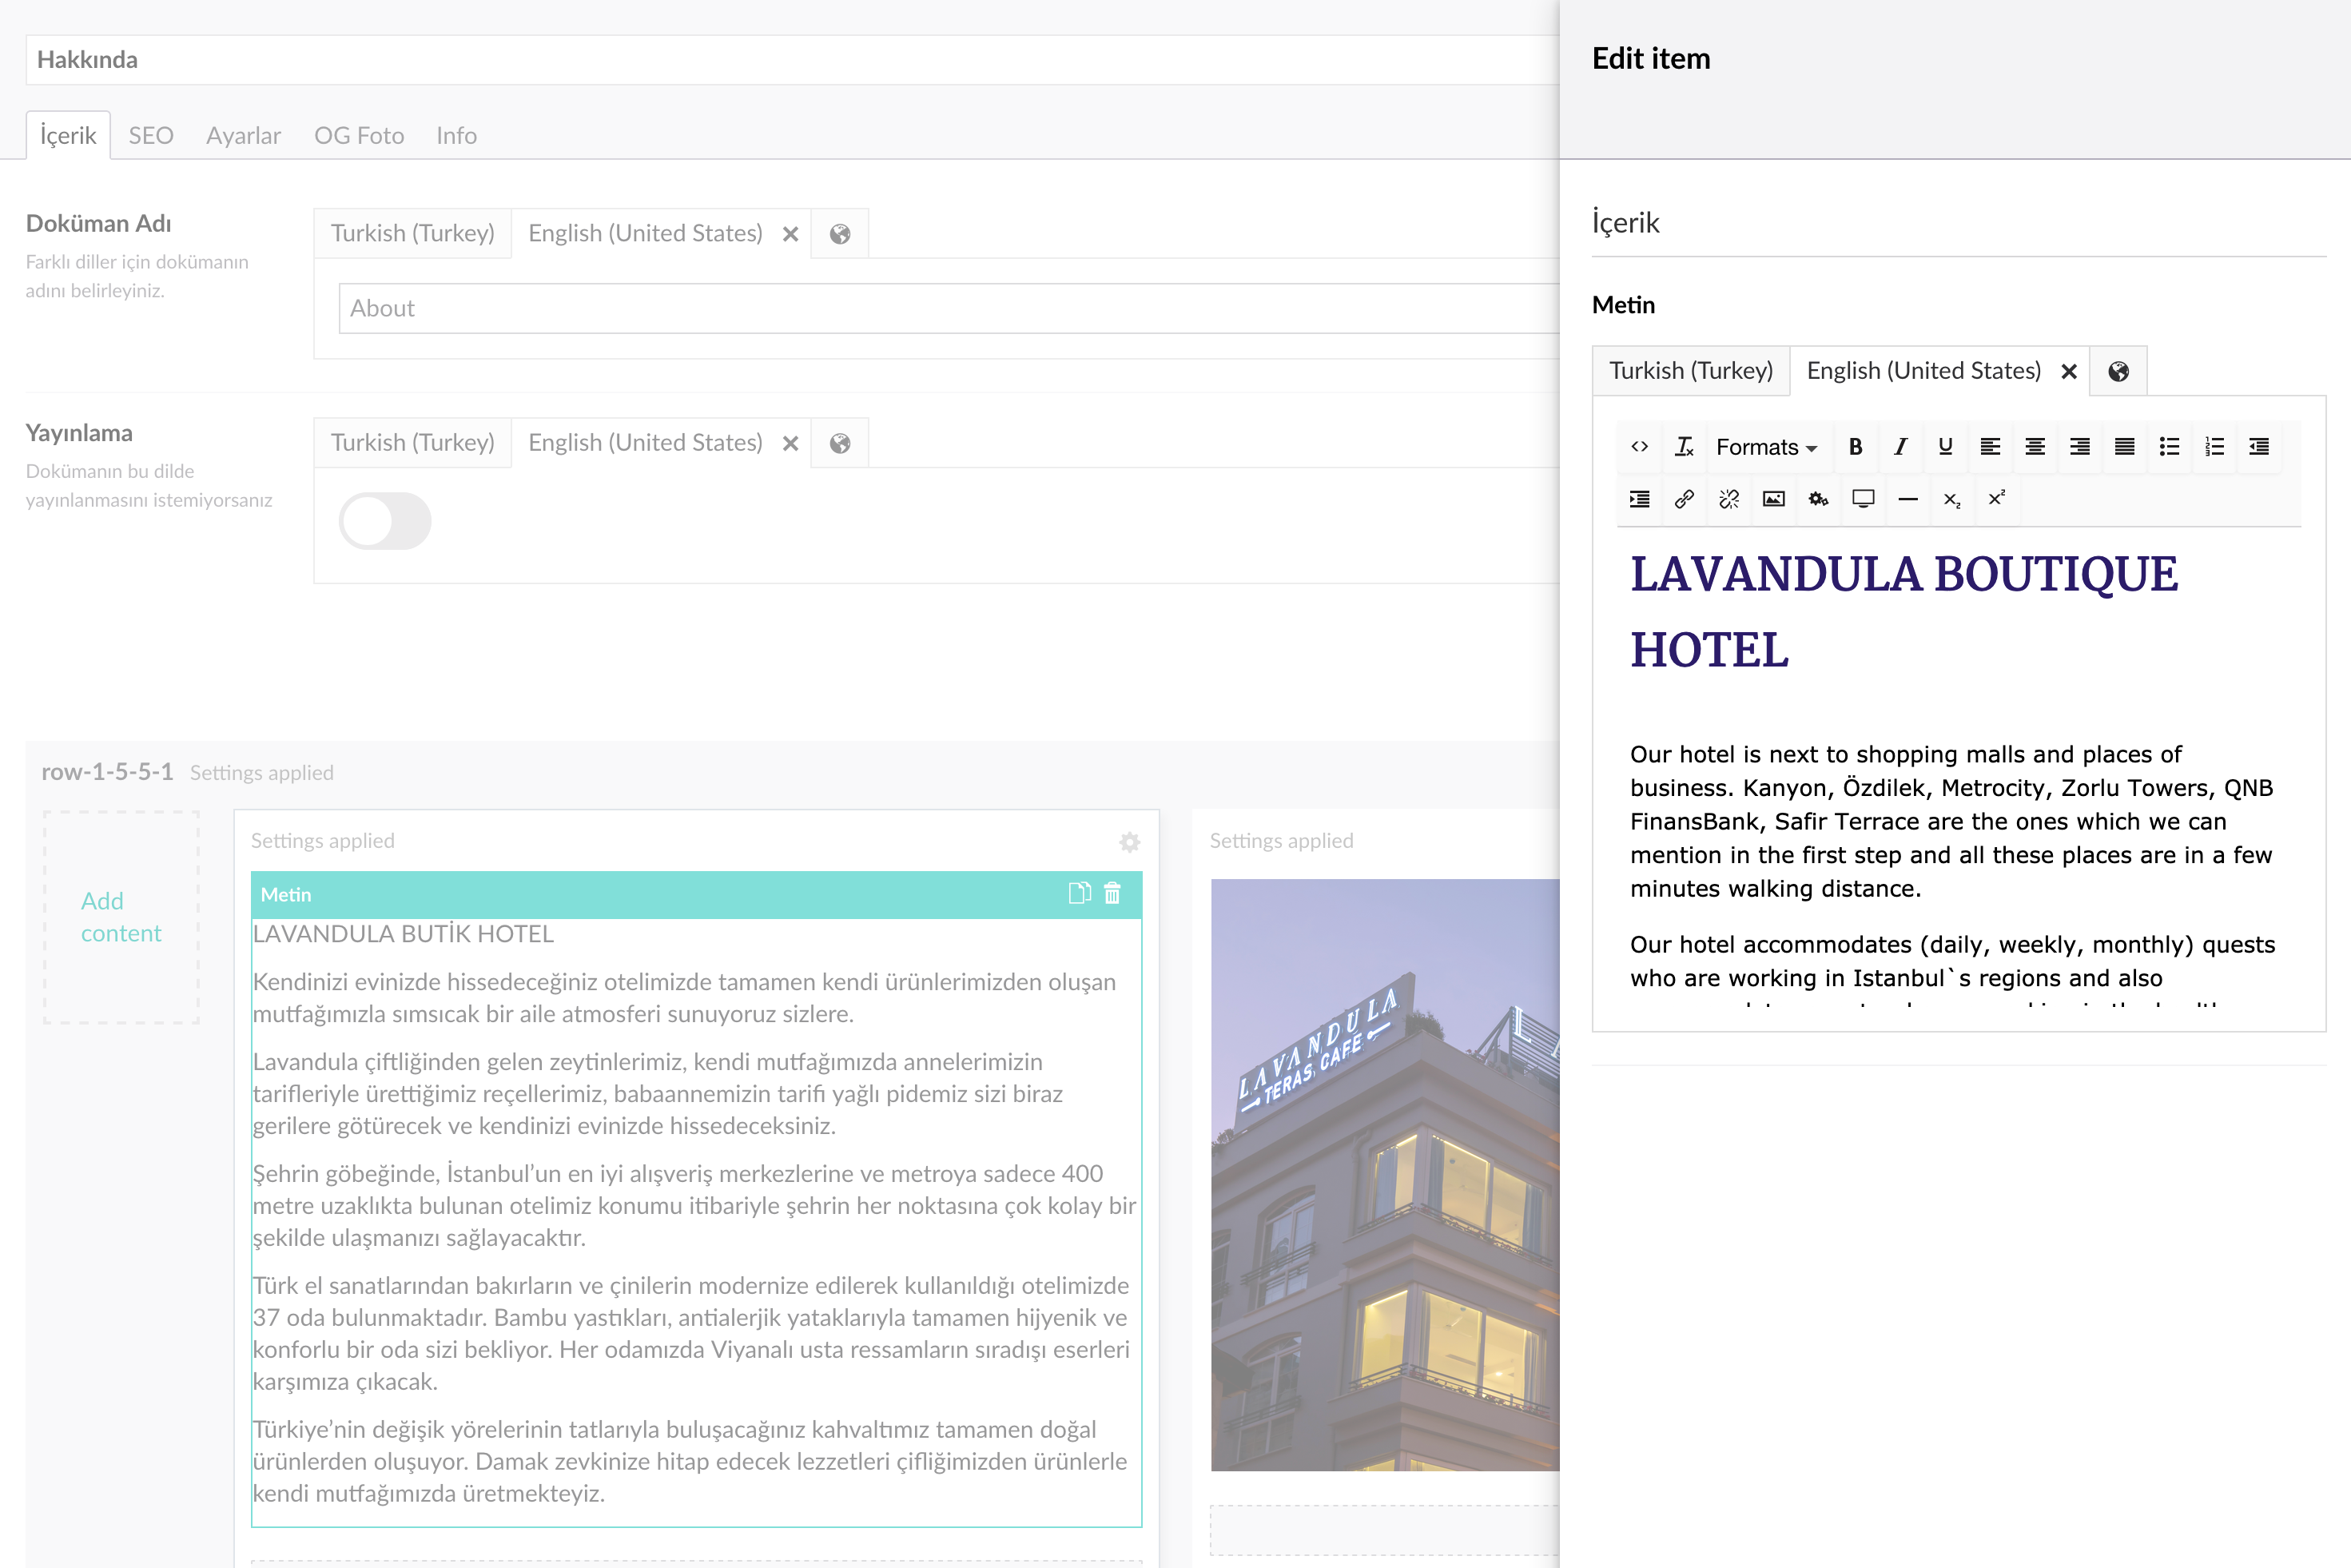Click the Lavandula hotel photo
2351x1568 pixels.
pos(1385,1175)
